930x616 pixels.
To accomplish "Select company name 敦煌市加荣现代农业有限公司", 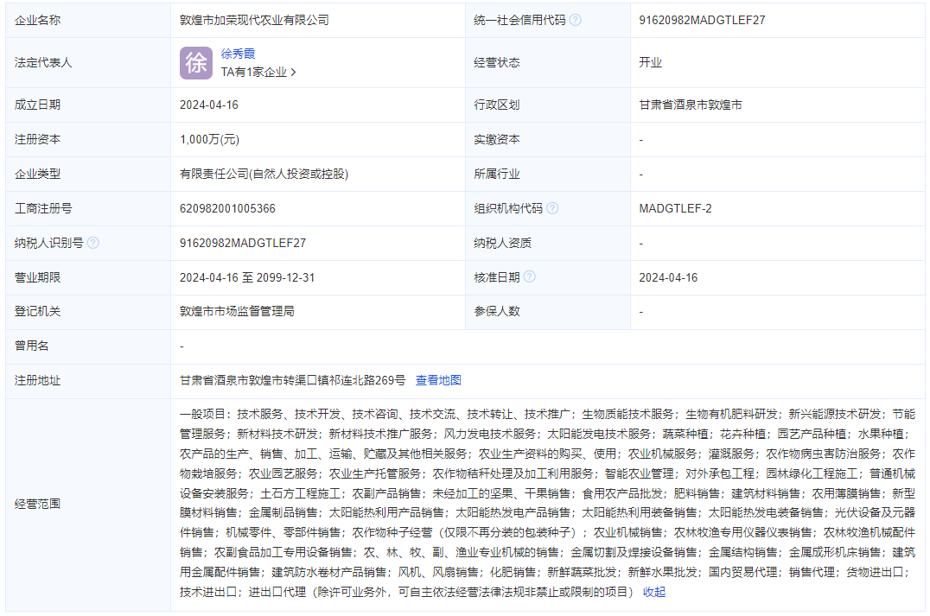I will 254,20.
